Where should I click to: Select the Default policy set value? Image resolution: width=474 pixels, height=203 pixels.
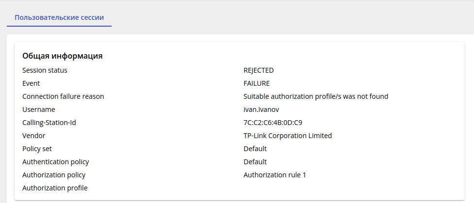[x=255, y=149]
